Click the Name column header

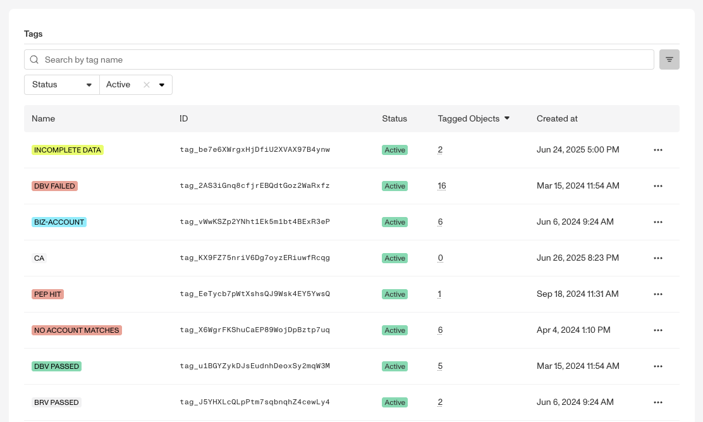click(43, 118)
